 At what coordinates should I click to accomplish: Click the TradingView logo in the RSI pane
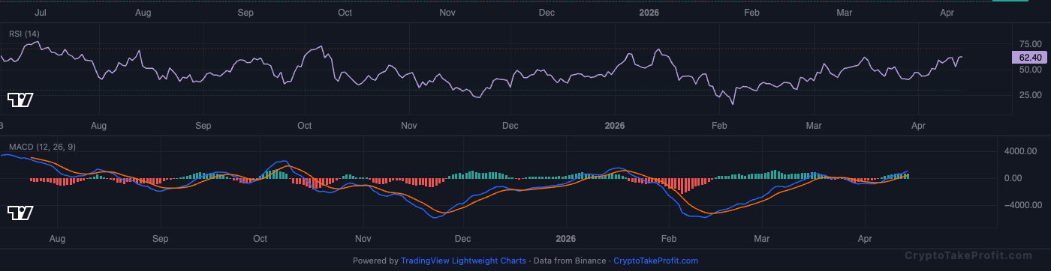pos(20,100)
